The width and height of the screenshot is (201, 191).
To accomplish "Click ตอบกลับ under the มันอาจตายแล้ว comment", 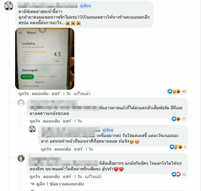I will (52, 121).
